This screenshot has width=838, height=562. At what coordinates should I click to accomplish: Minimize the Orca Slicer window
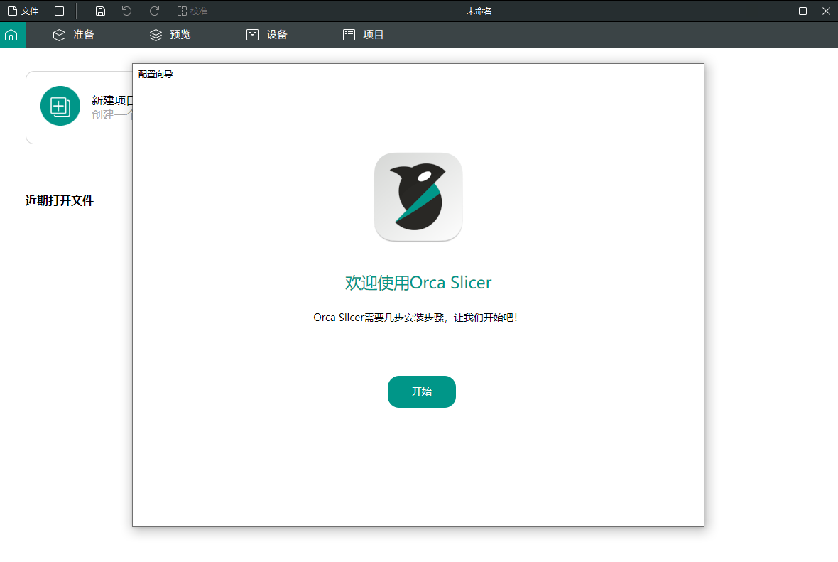(780, 11)
